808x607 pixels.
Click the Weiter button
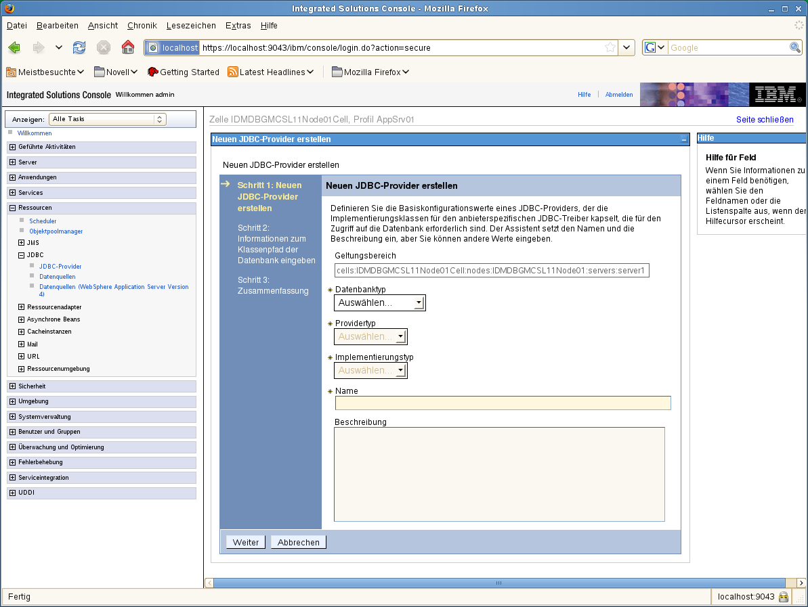click(246, 542)
